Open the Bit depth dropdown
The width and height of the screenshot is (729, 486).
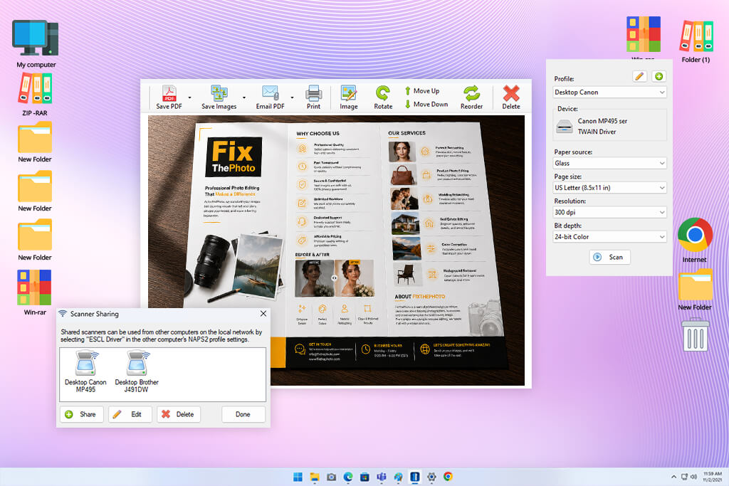[x=609, y=237]
